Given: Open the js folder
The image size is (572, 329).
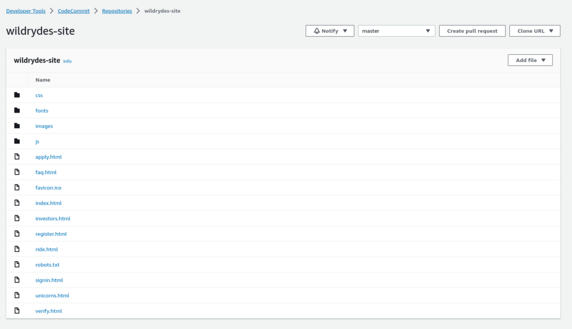Looking at the screenshot, I should 37,142.
